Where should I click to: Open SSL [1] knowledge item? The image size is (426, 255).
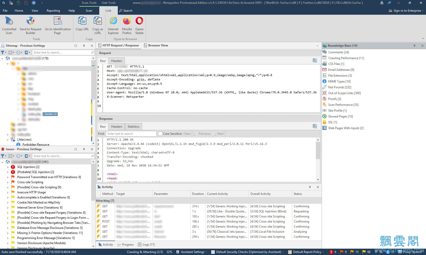coord(332,122)
